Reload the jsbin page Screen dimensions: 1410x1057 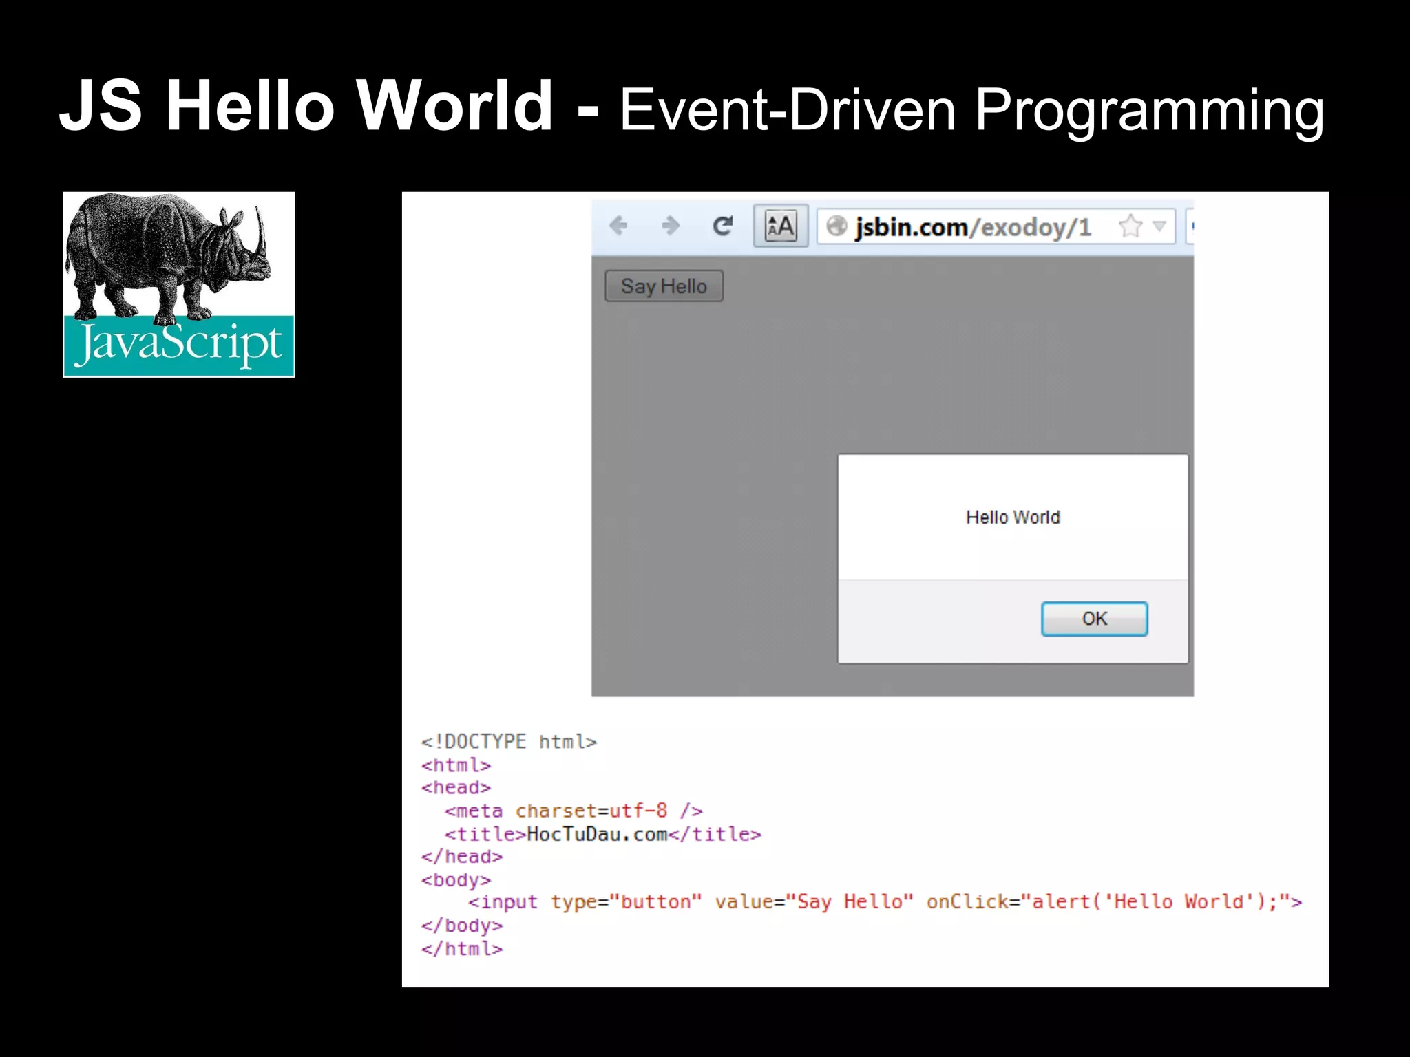click(722, 226)
